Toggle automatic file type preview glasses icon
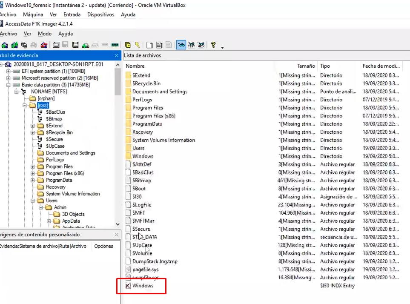The width and height of the screenshot is (410, 304). tap(181, 45)
